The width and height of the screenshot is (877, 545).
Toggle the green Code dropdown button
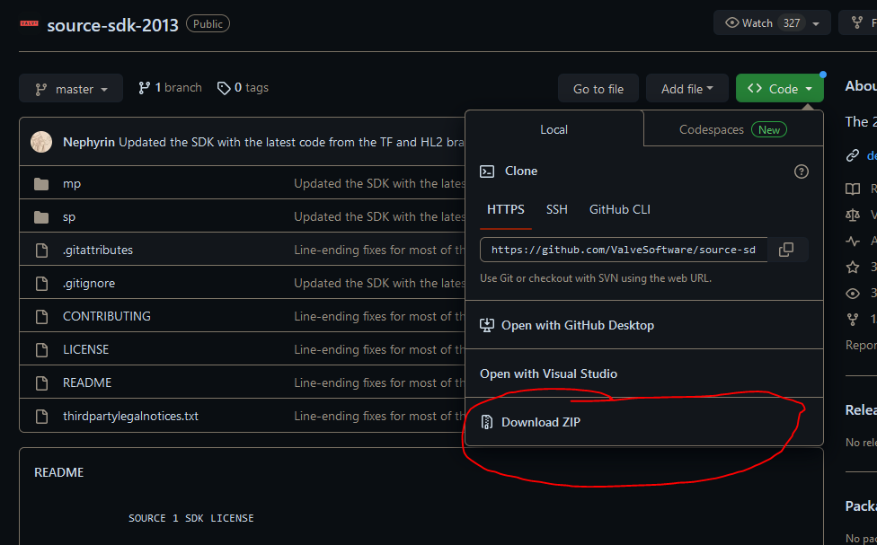[x=779, y=89]
